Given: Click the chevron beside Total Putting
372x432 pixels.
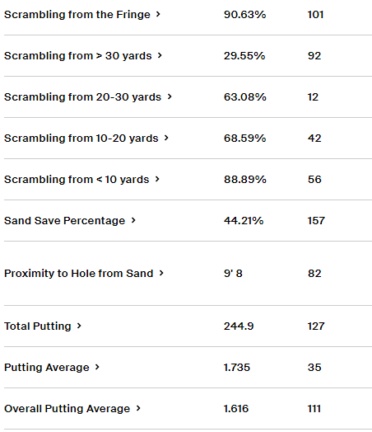Looking at the screenshot, I should pos(79,326).
